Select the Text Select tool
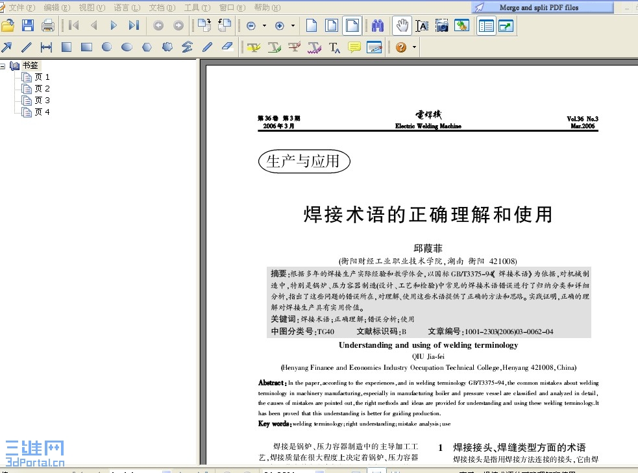Image resolution: width=638 pixels, height=473 pixels. point(422,26)
